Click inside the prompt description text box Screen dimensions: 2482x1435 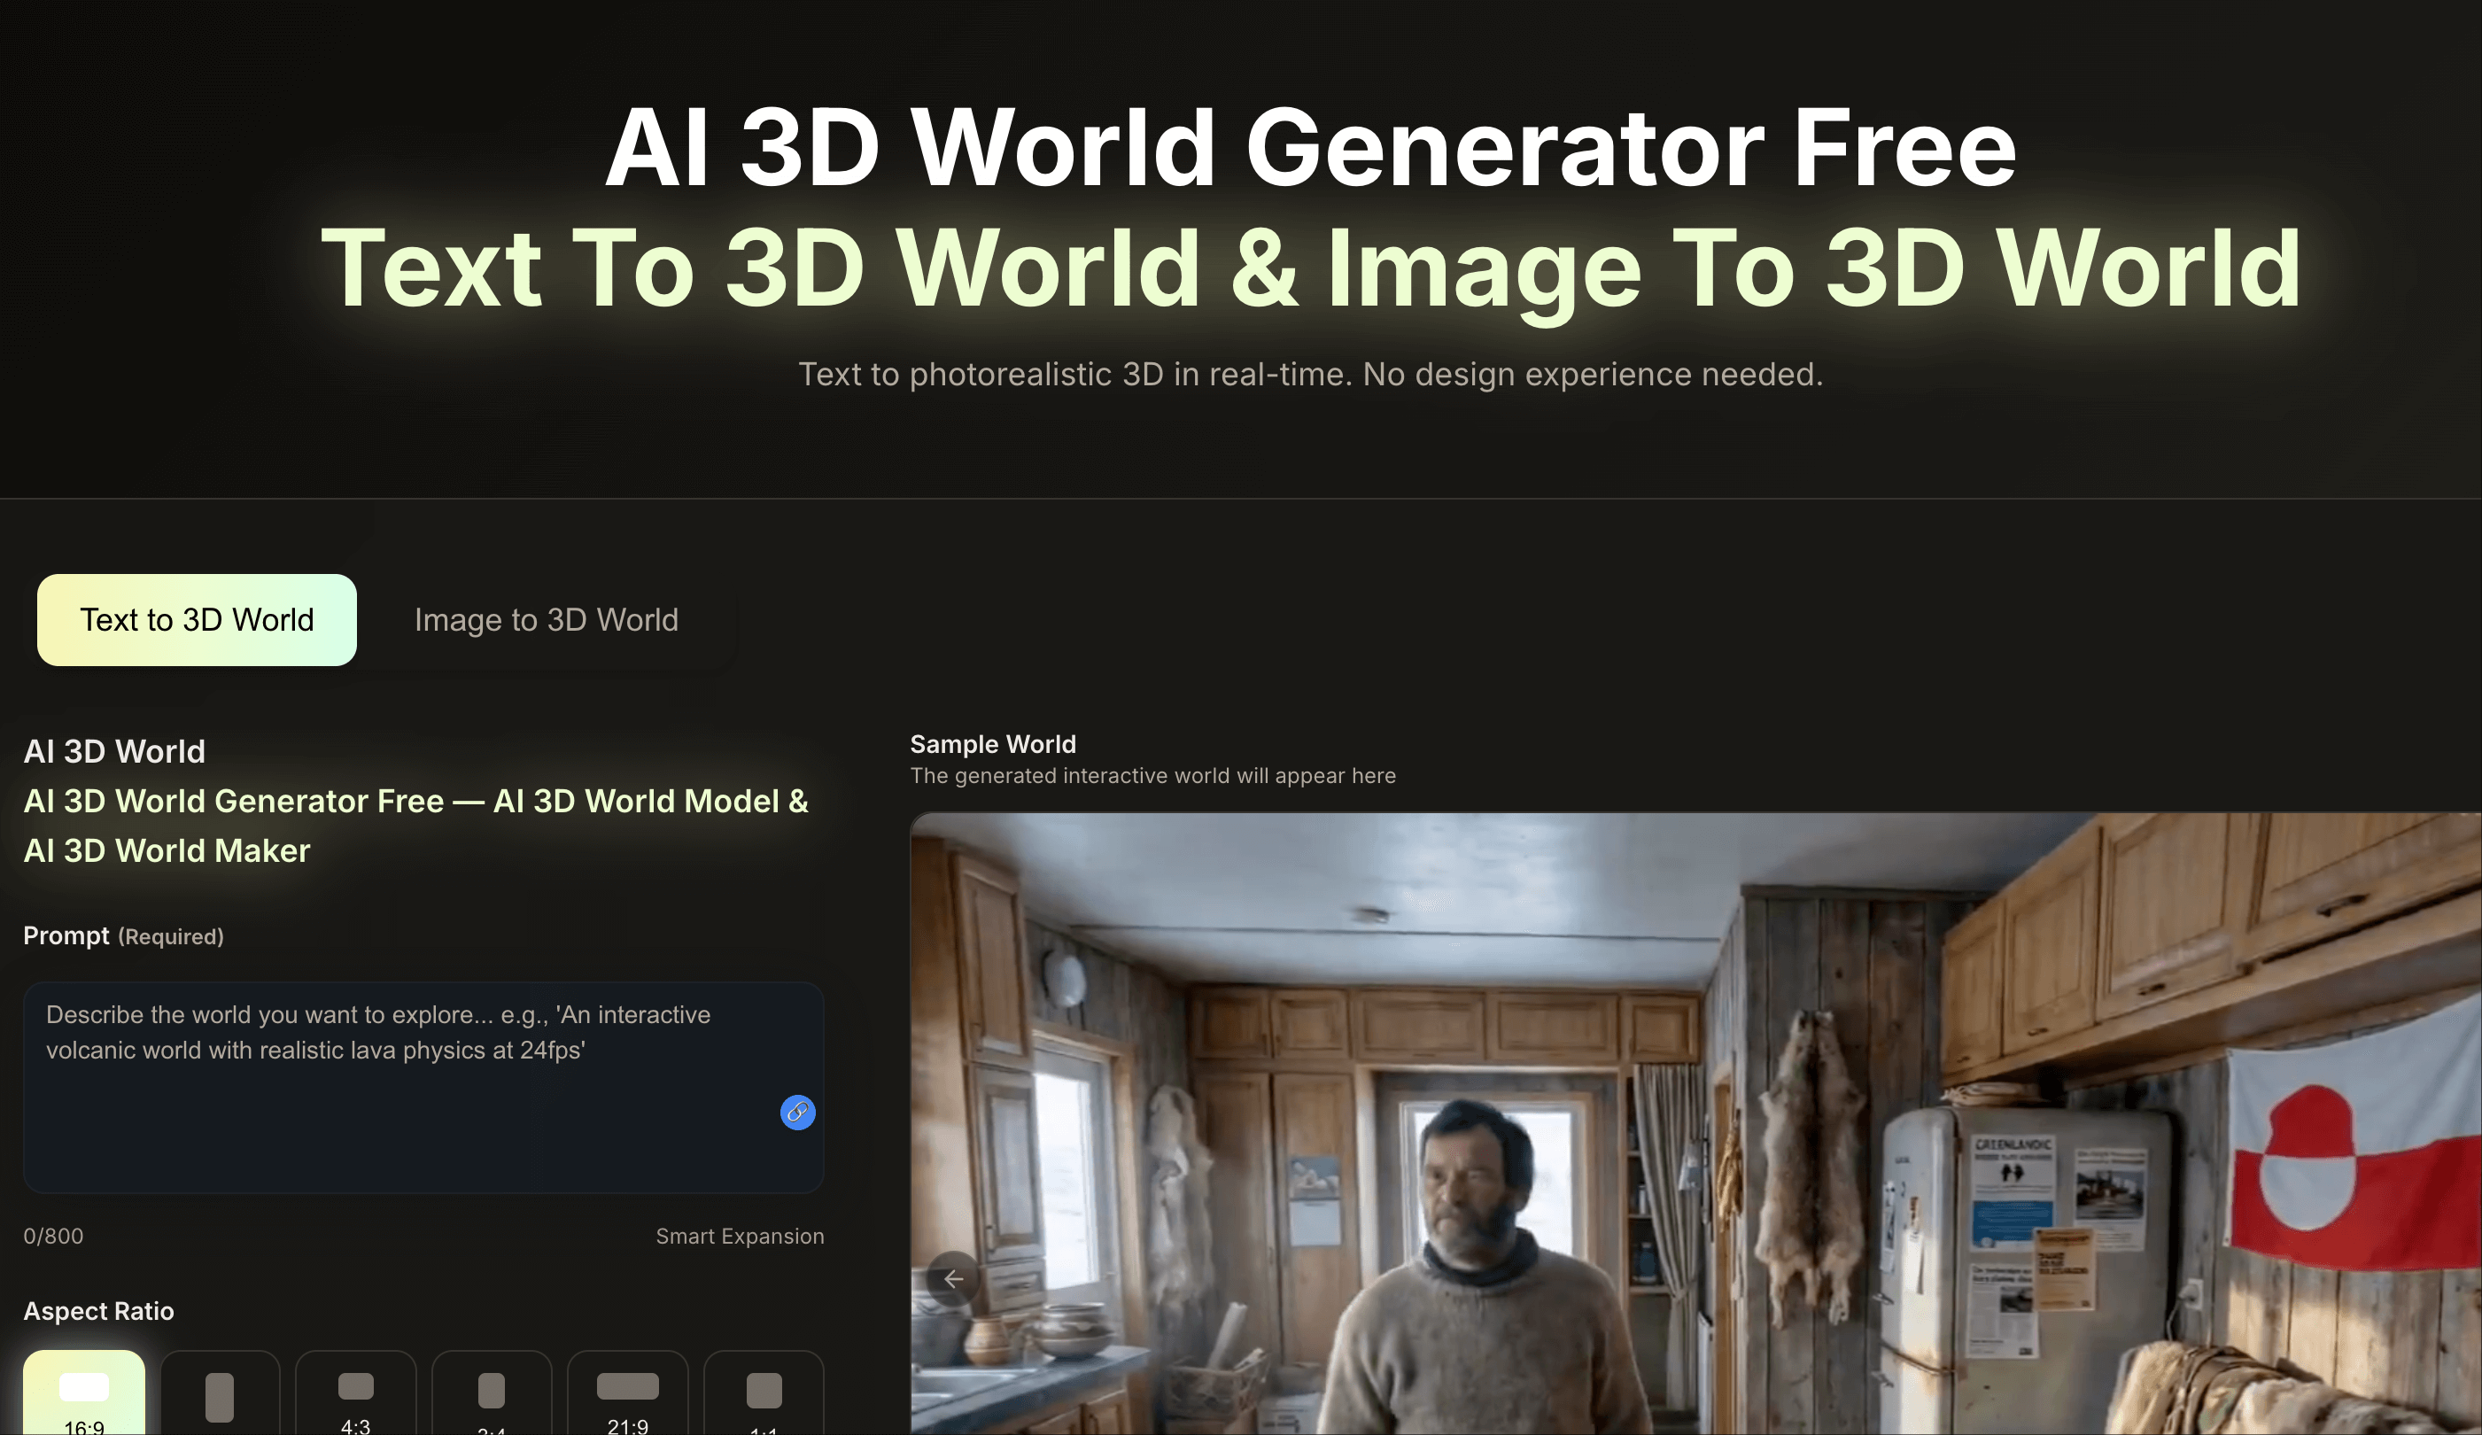pyautogui.click(x=423, y=1083)
